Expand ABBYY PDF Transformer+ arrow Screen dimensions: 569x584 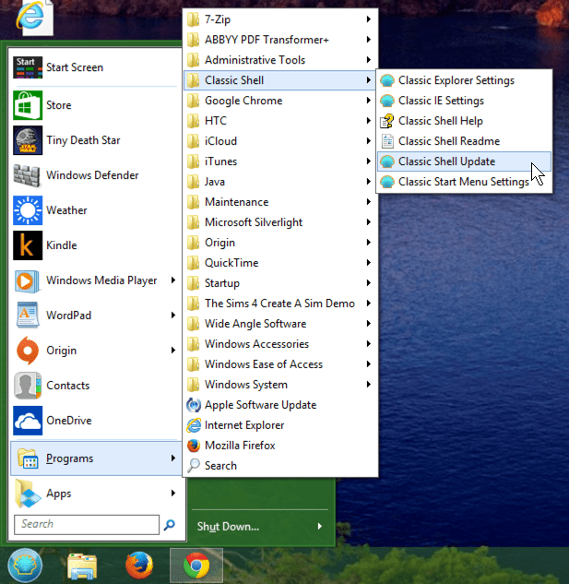(x=368, y=40)
